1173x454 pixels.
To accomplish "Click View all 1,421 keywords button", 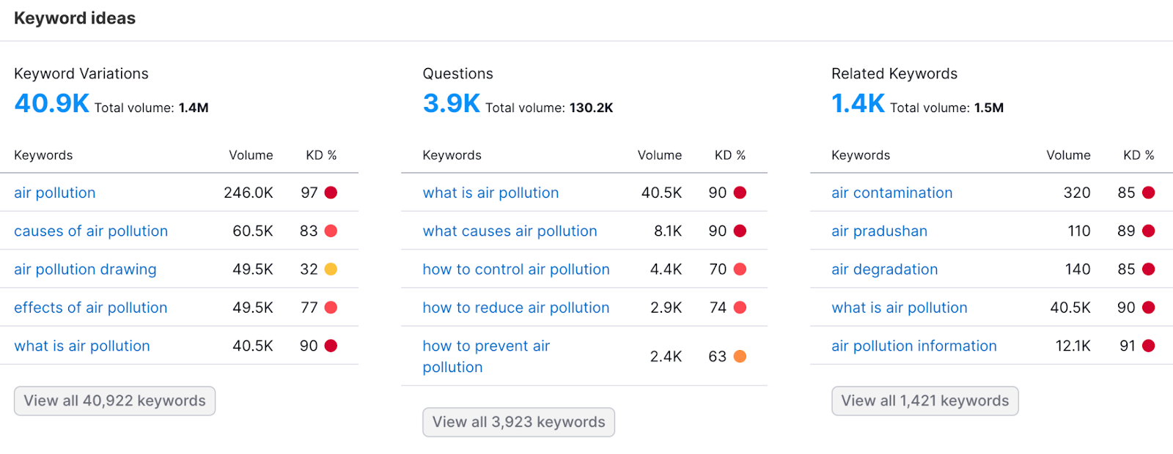I will 924,401.
